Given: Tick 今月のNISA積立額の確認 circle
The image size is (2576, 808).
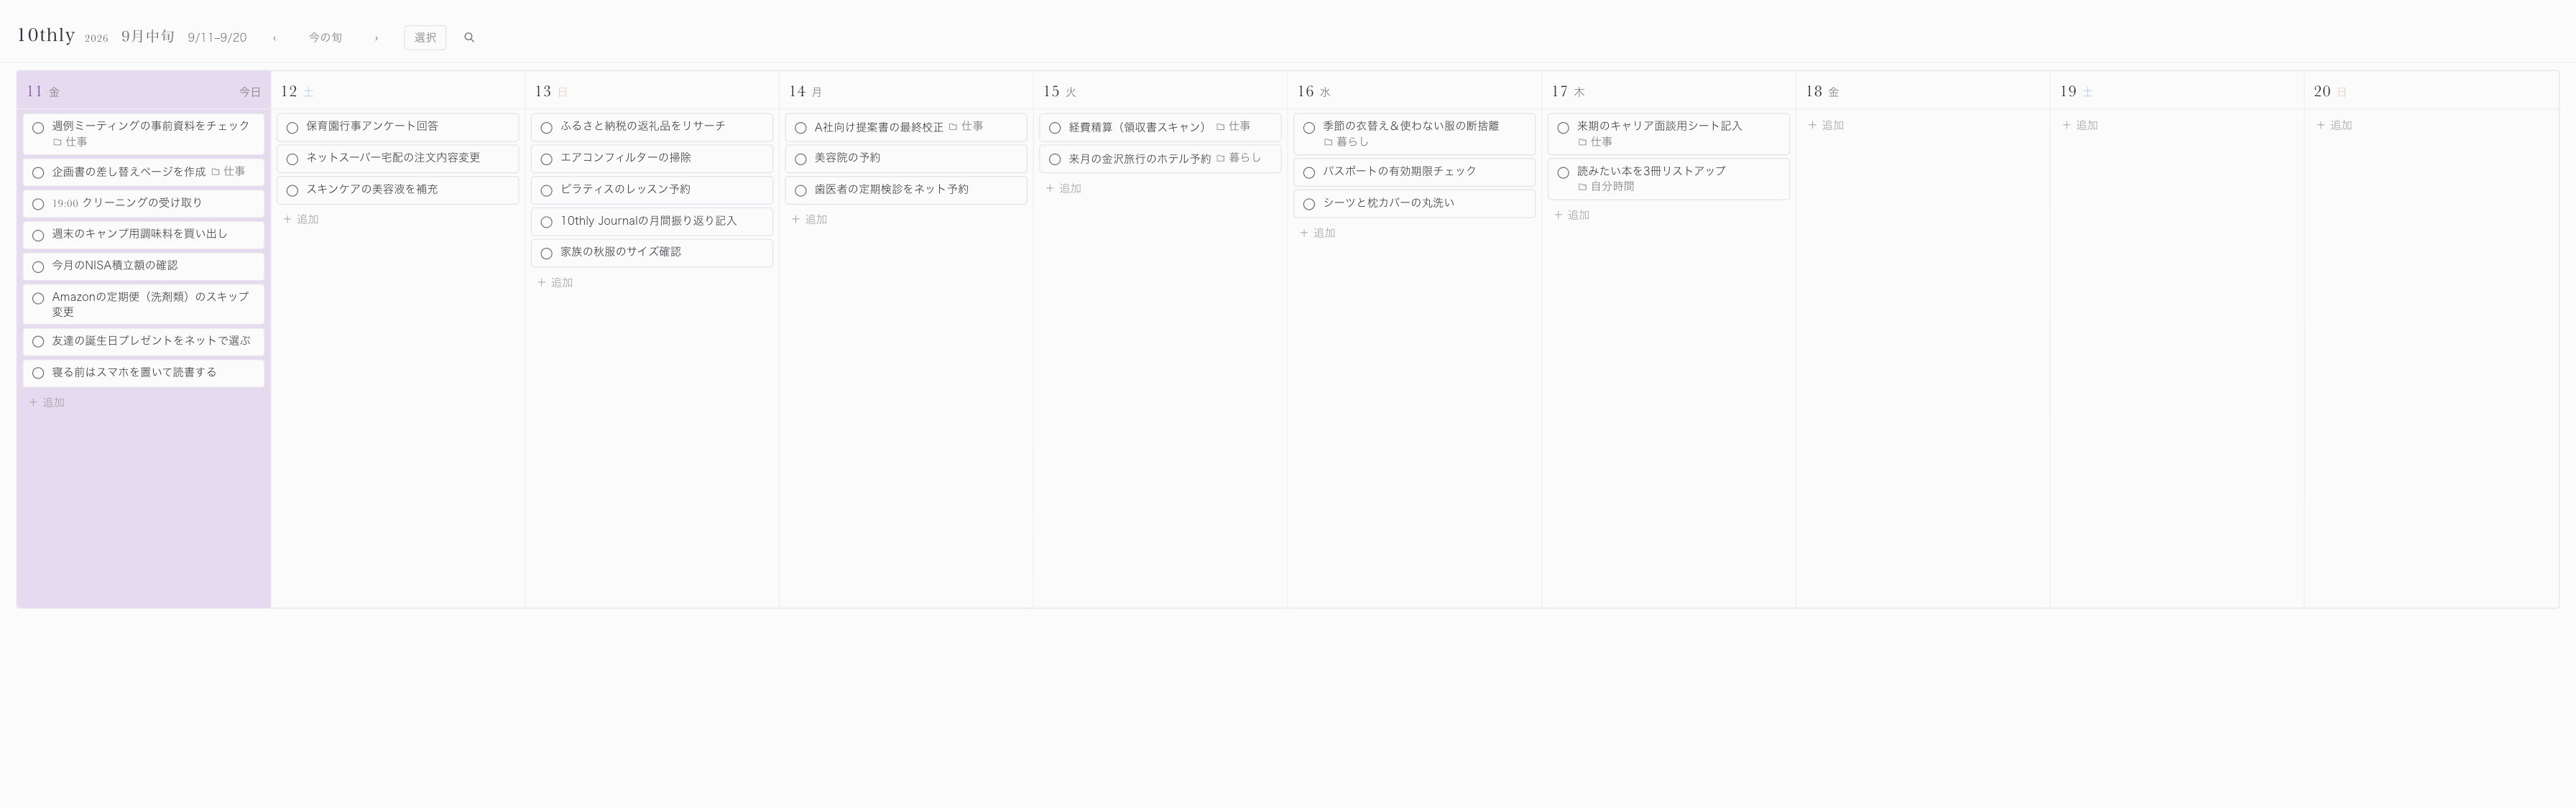Looking at the screenshot, I should 38,267.
